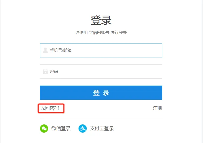Viewport: 203px width, 143px height.
Task: Focus the 密码 password input field
Action: point(101,71)
